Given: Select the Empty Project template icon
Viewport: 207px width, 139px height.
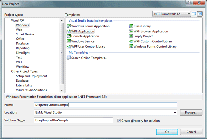Looking at the screenshot, I should 131,36.
